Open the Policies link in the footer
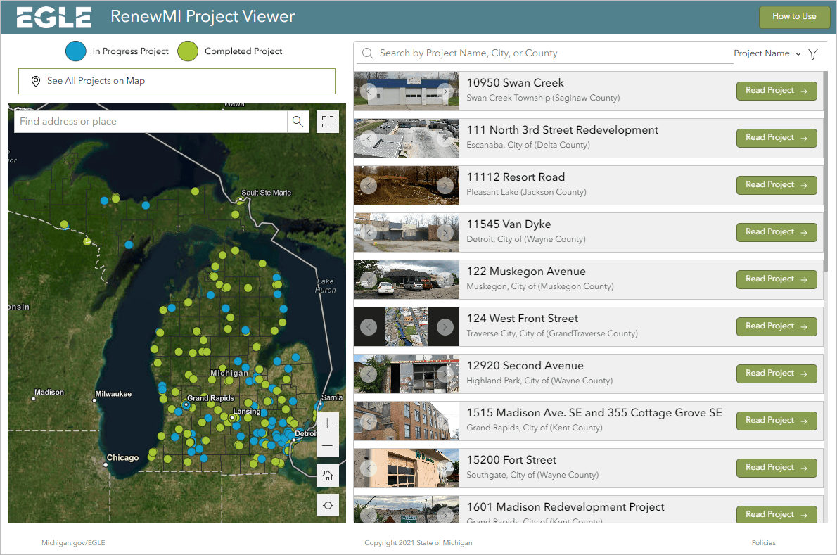Screen dimensions: 837x555 763,542
